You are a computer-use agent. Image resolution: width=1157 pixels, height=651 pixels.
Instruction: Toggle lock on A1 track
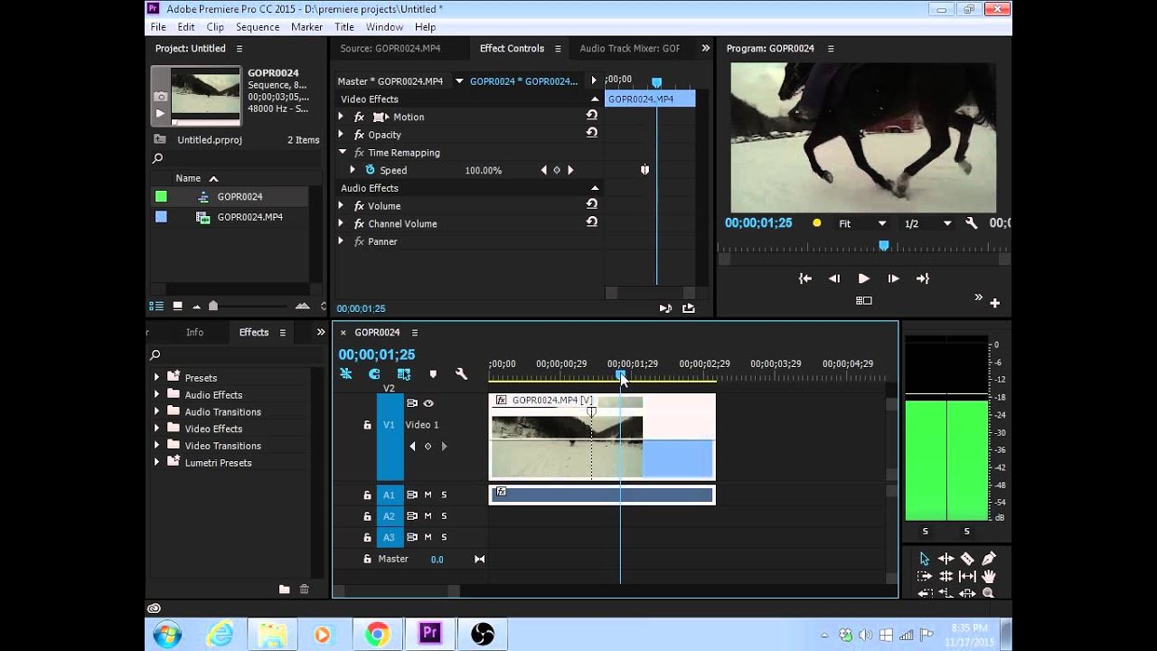click(367, 495)
